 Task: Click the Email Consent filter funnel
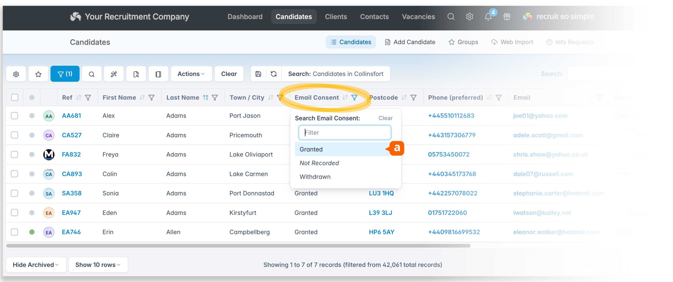coord(354,98)
